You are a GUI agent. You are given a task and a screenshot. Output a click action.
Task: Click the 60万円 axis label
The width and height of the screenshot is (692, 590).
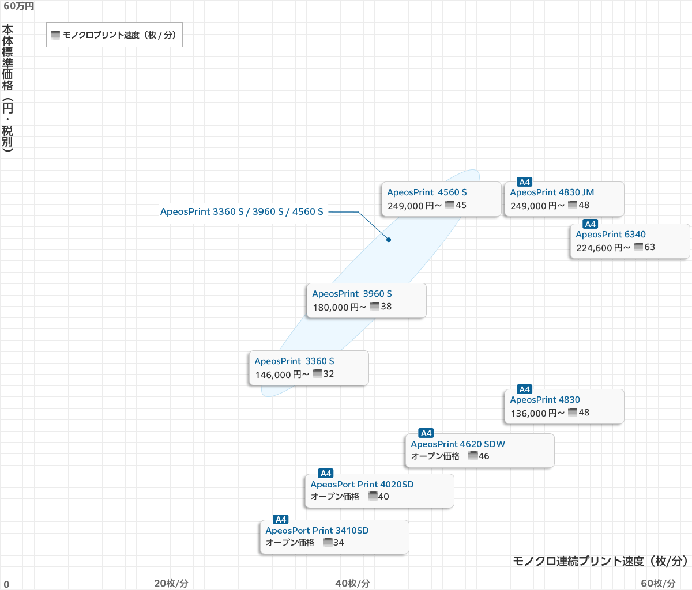click(19, 6)
